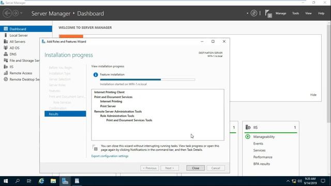Viewport: 331px width, 186px height.
Task: Select Internet Printing in results list
Action: [111, 101]
